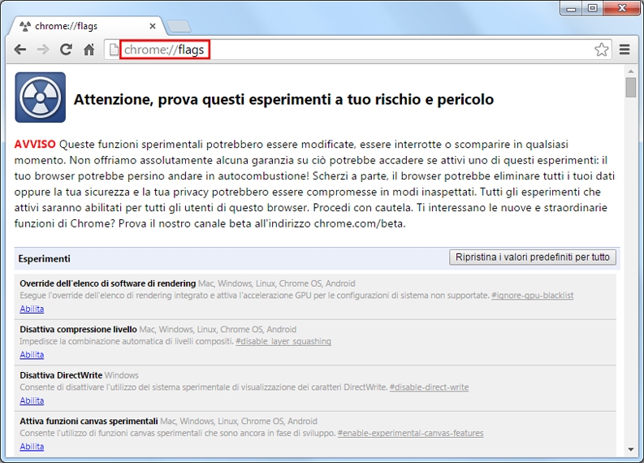Close the chrome://flags tab
The width and height of the screenshot is (644, 463).
click(x=153, y=26)
